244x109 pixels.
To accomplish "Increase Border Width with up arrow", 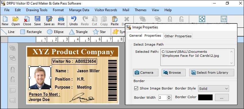I will coord(169,96).
